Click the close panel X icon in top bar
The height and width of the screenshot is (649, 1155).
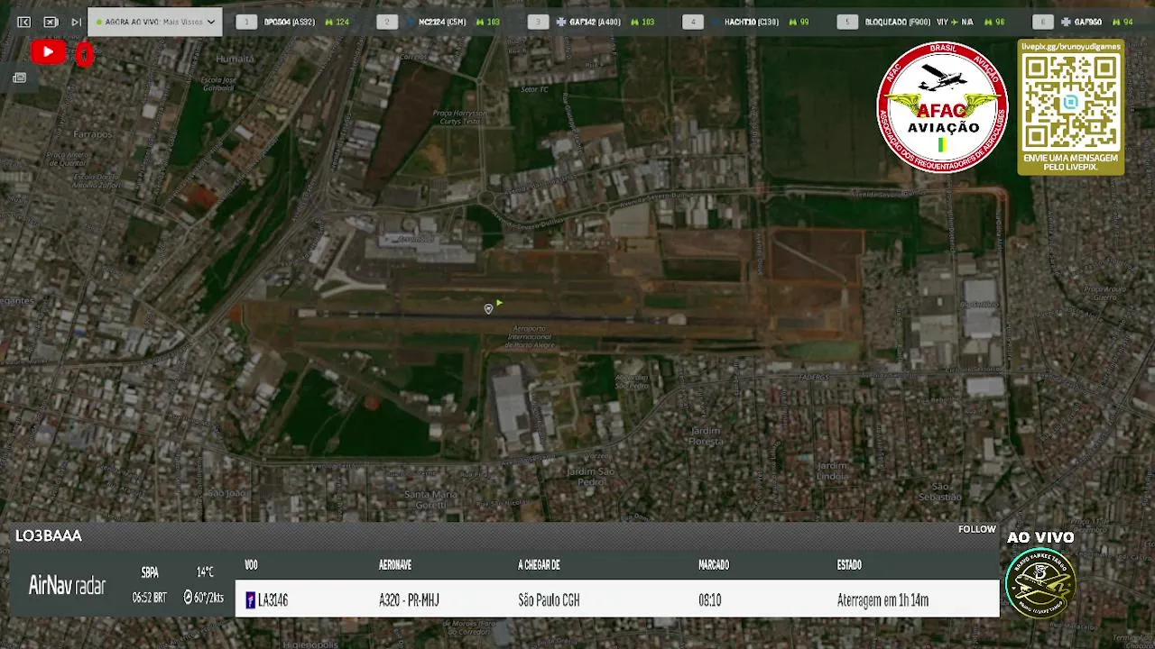click(51, 22)
